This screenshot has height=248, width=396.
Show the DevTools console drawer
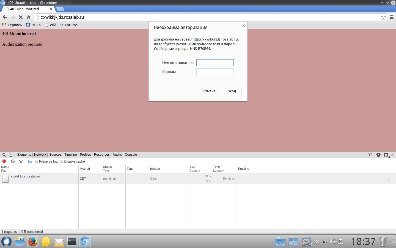(370, 155)
